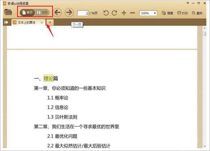Screen dimensions: 210x151
Task: Click the text 1.3 贝叶斯法则
Action: click(62, 117)
